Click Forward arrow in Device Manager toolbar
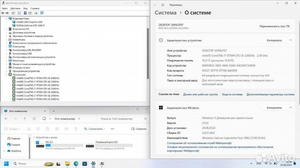This screenshot has height=168, width=300. click(x=7, y=13)
